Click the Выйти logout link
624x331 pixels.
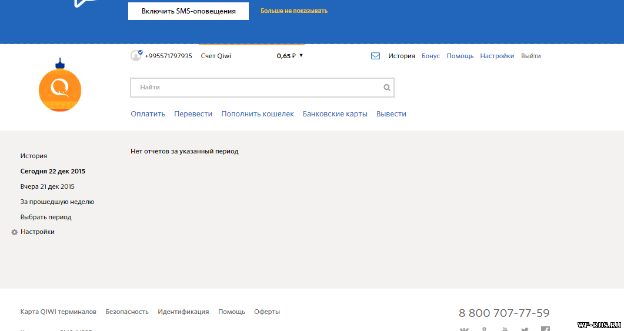point(530,56)
